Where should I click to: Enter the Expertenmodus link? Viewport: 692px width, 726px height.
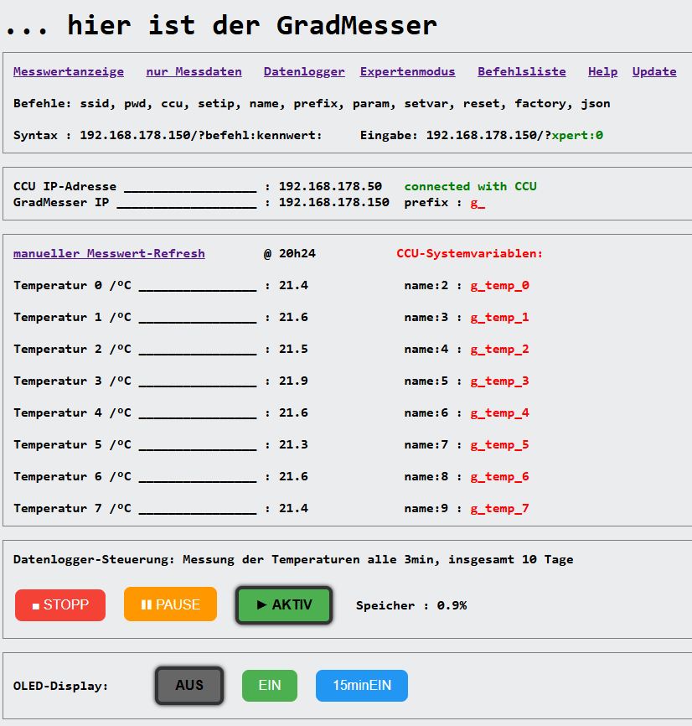tap(407, 72)
